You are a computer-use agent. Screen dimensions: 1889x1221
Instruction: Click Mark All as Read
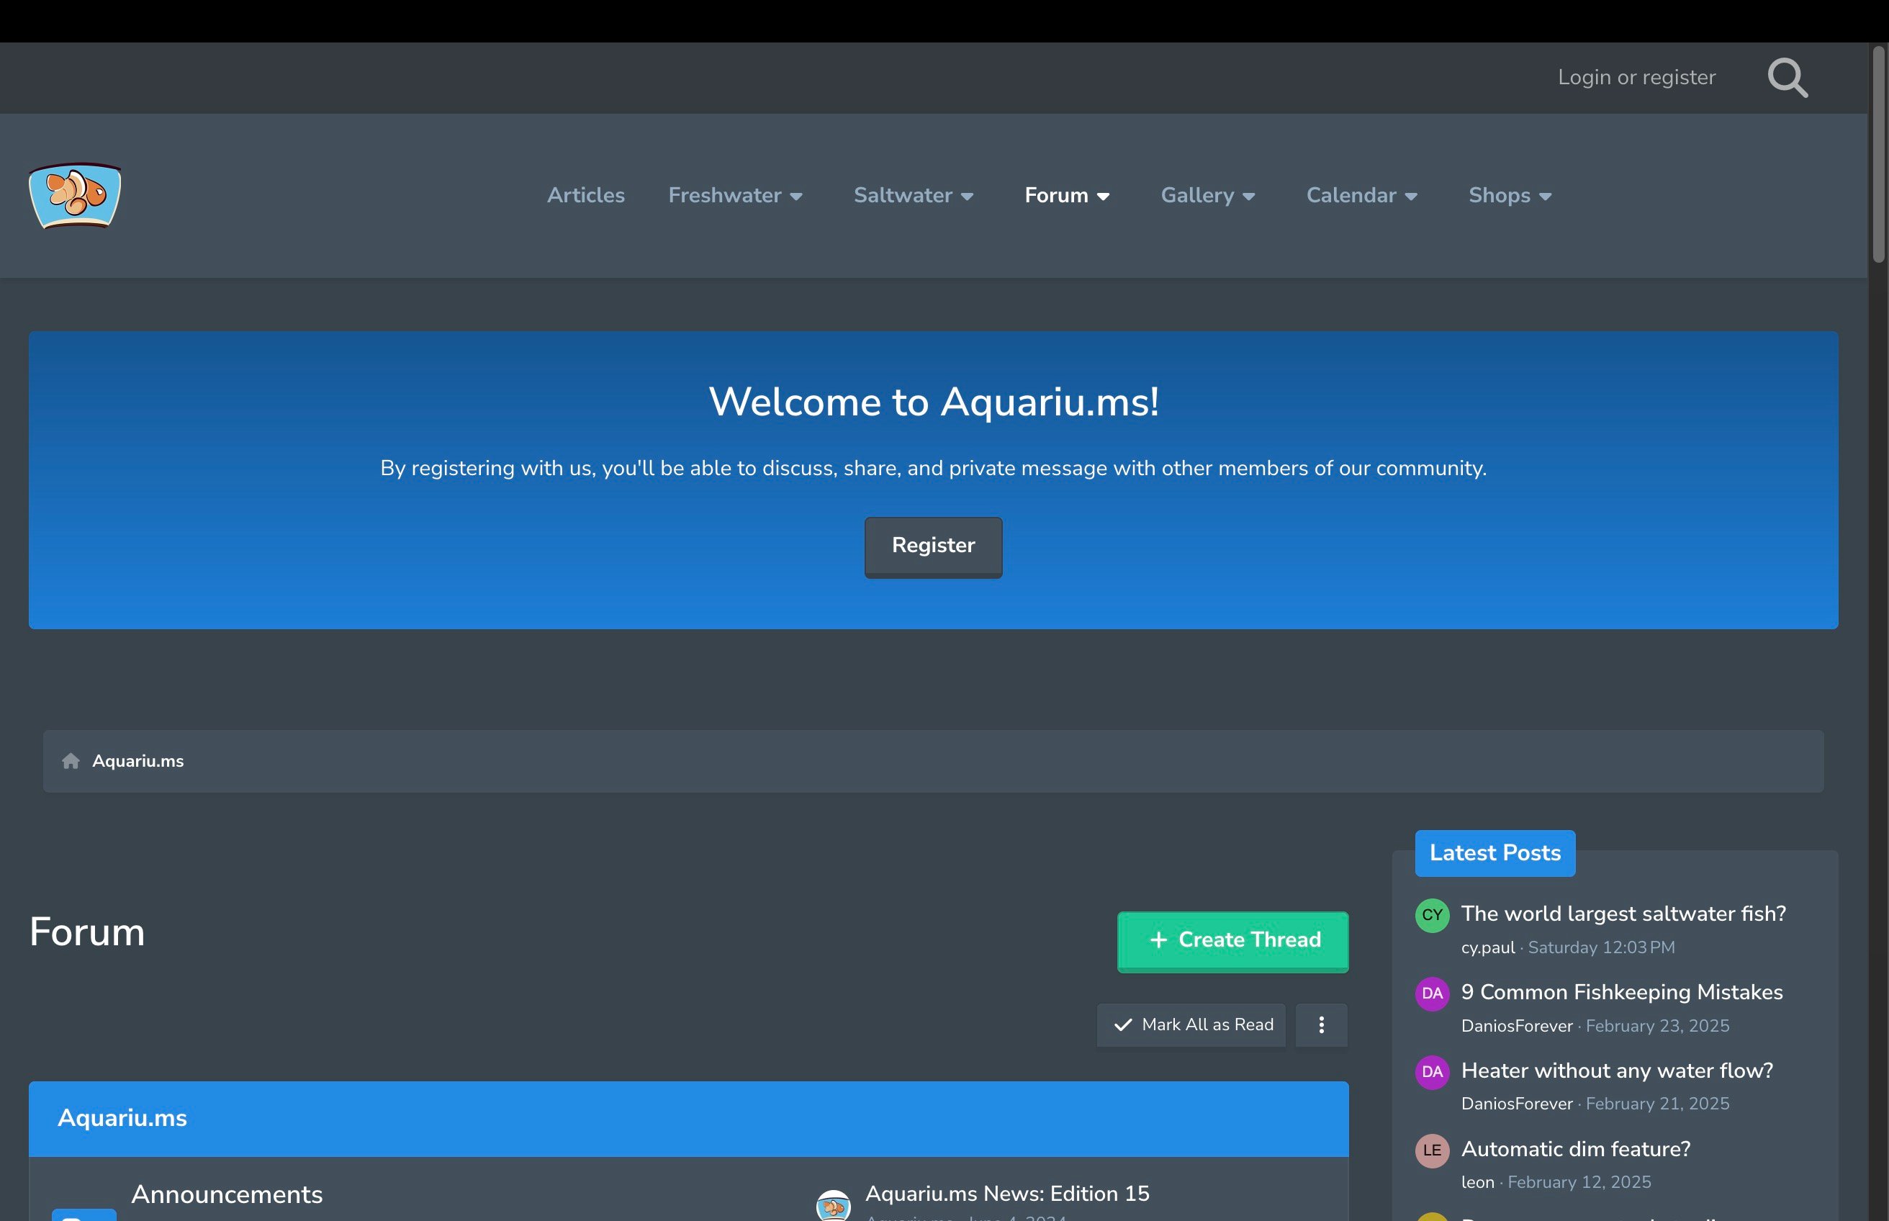[x=1191, y=1024]
